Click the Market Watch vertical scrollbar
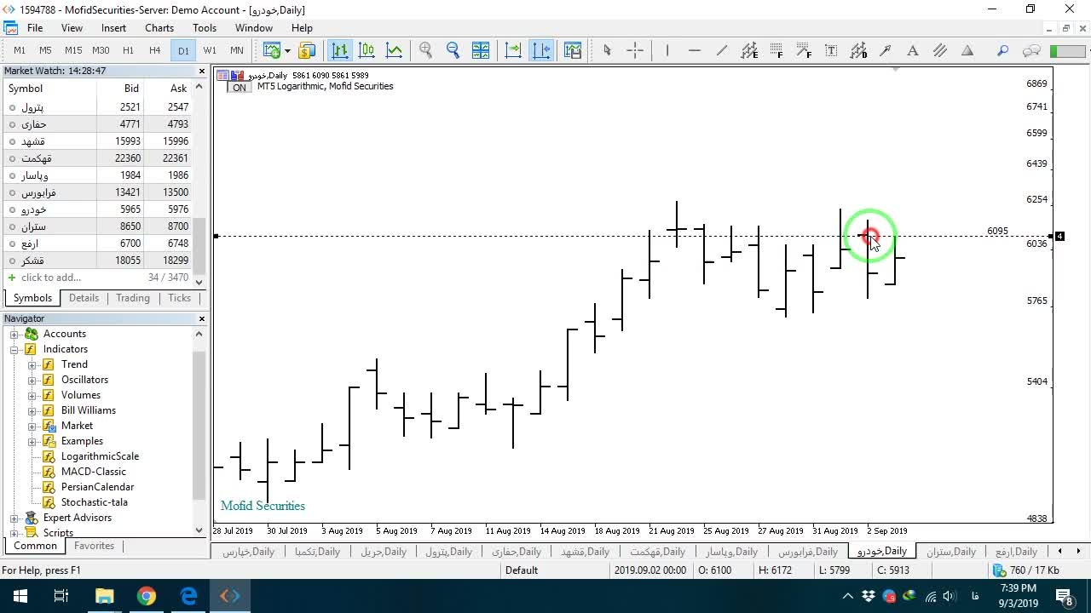 [x=199, y=184]
